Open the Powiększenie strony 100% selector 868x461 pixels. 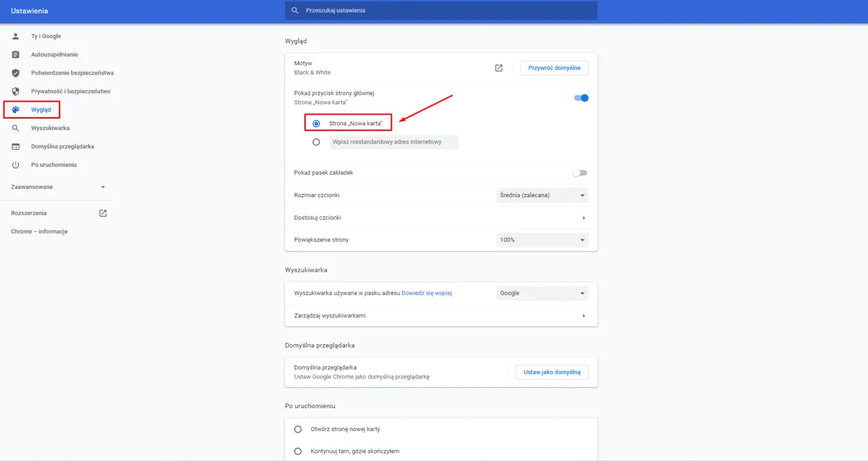[542, 239]
